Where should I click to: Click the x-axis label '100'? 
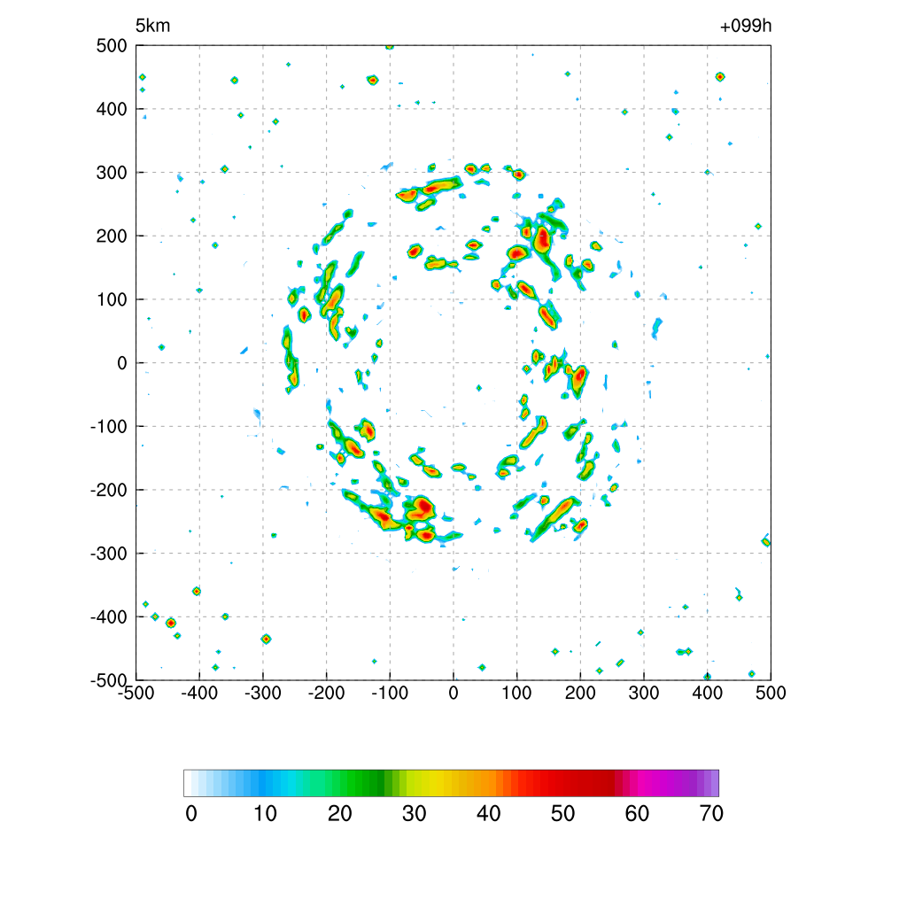click(x=516, y=693)
